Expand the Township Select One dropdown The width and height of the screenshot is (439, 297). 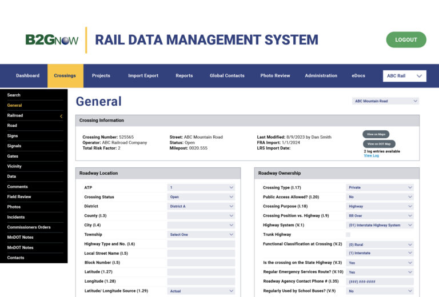tap(201, 235)
